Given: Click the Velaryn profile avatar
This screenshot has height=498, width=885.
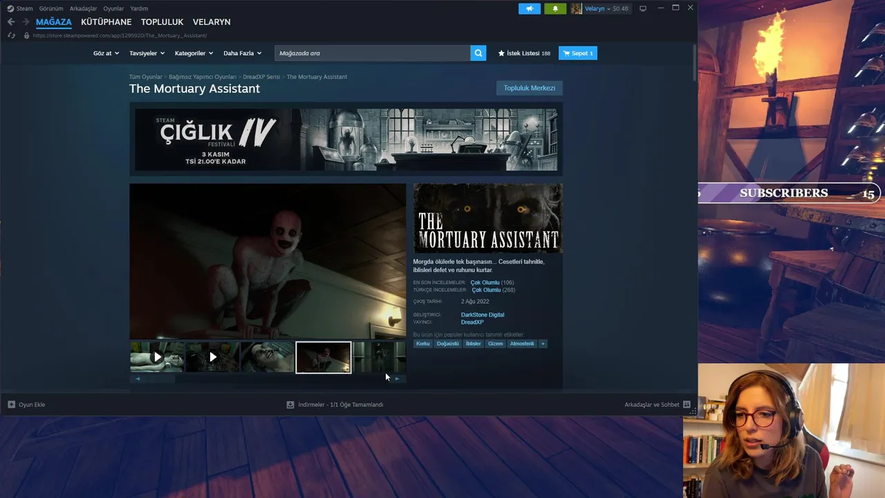Looking at the screenshot, I should (576, 8).
